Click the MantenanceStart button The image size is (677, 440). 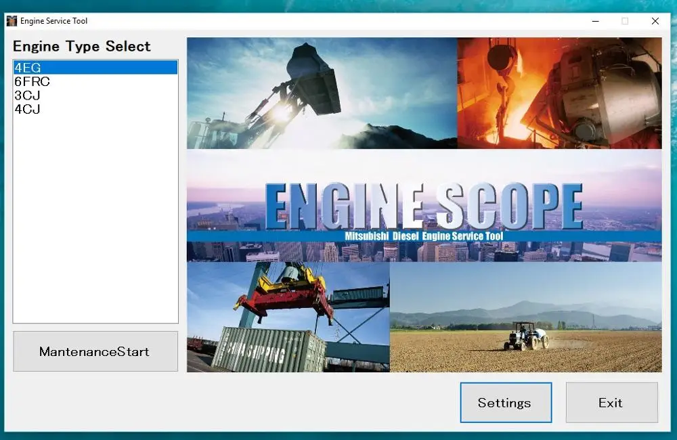[x=95, y=351]
